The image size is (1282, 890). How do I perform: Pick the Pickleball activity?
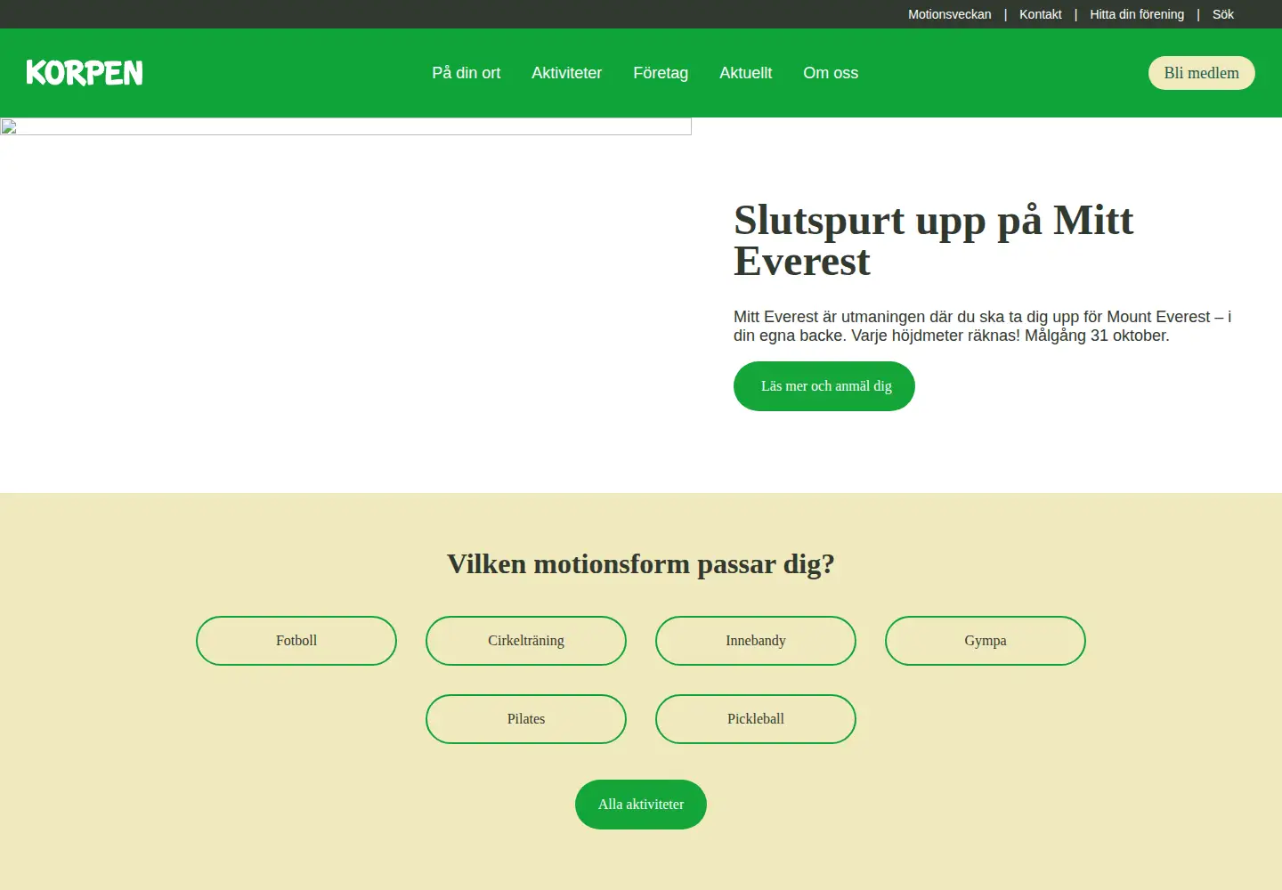(x=756, y=719)
